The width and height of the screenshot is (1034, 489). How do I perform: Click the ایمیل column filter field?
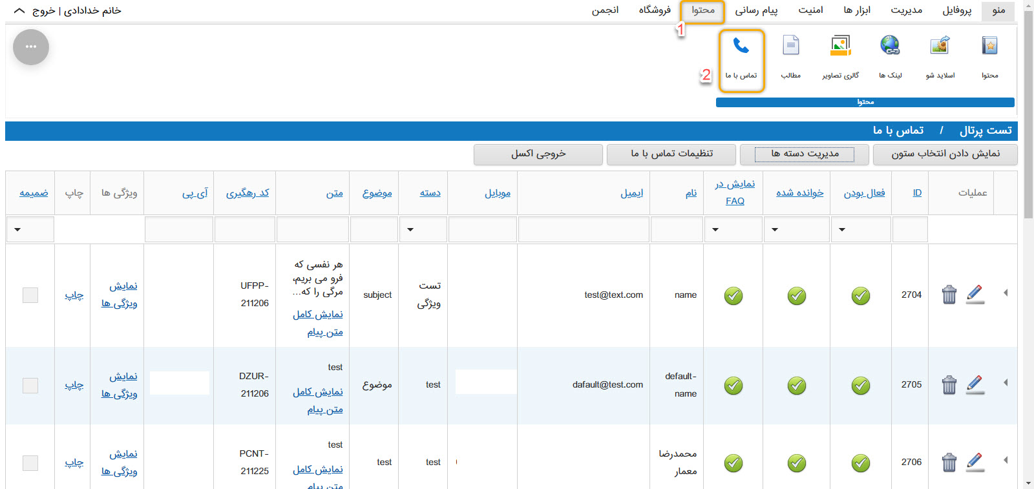coord(584,229)
